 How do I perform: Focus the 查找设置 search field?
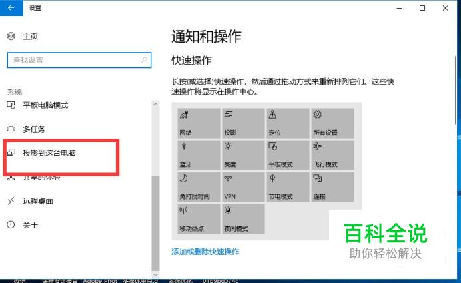pyautogui.click(x=79, y=60)
